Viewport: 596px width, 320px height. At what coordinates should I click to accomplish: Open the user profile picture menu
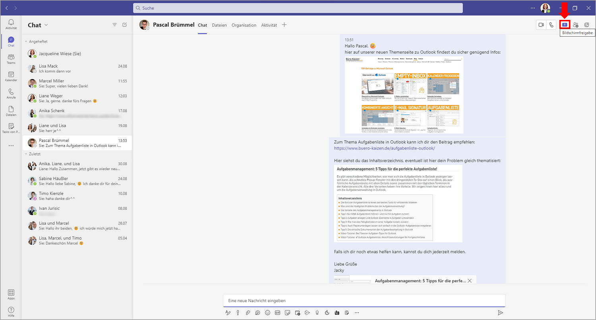coord(545,8)
